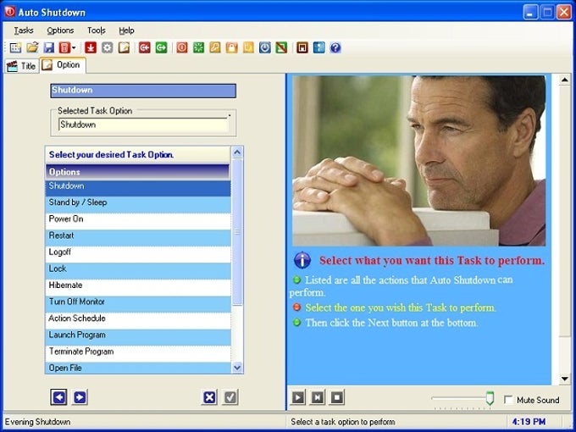Viewport: 576px width, 432px height.
Task: Click the brown window toolbar icon
Action: pyautogui.click(x=302, y=47)
